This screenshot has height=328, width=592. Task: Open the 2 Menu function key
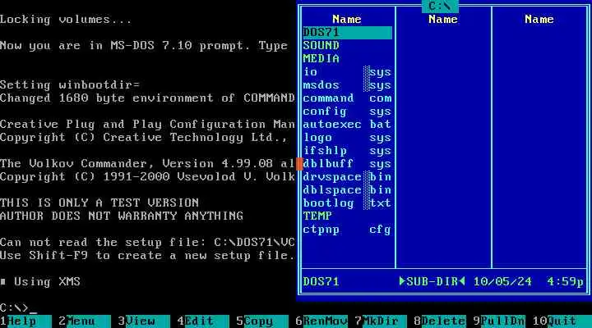point(85,321)
